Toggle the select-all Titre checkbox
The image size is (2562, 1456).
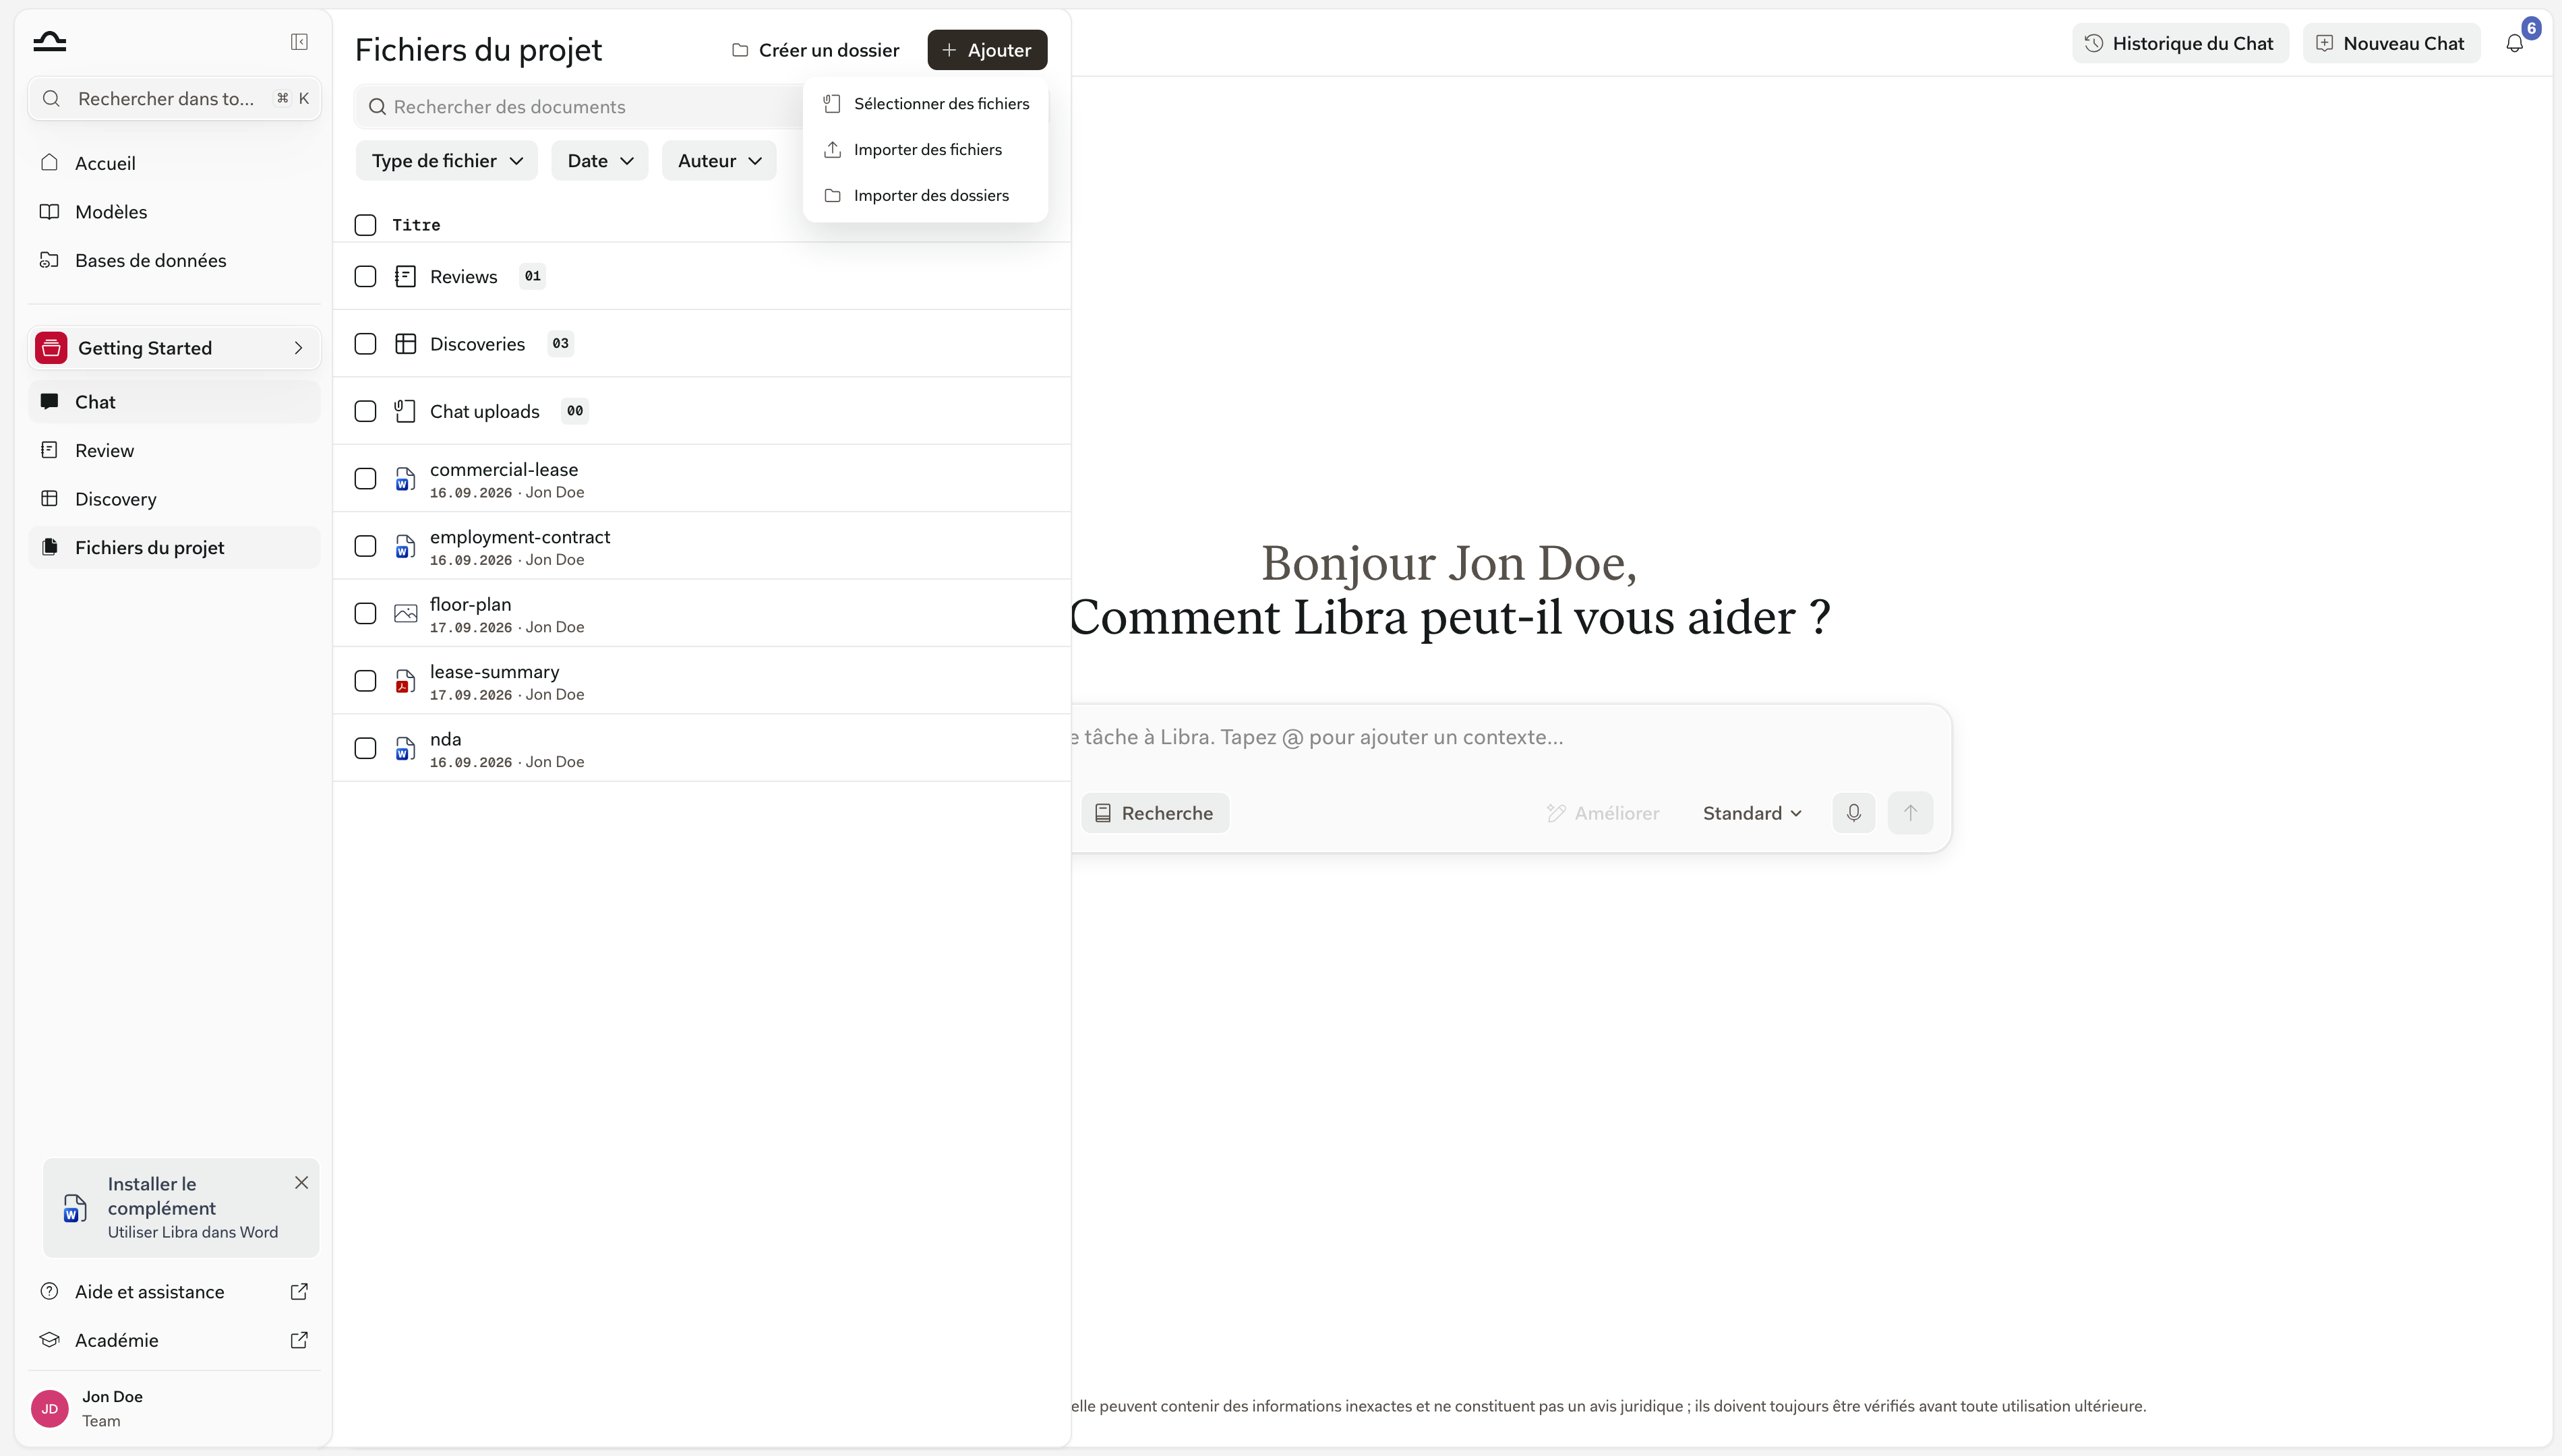coord(365,225)
